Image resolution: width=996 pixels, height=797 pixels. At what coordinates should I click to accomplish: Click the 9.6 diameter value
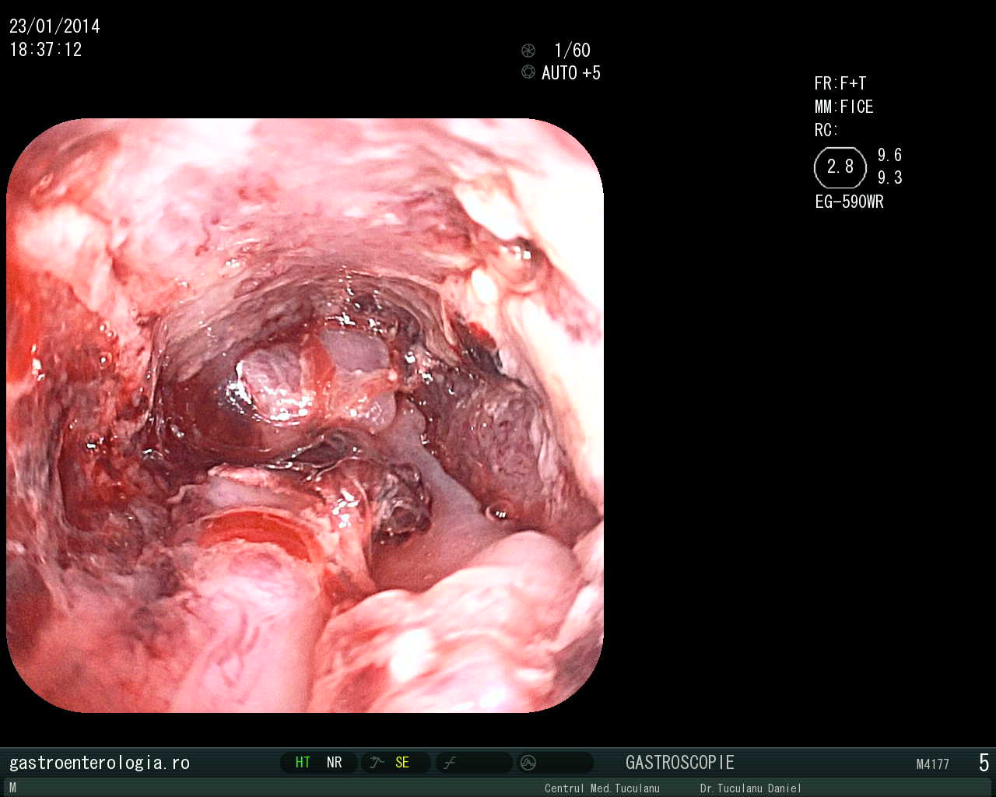(890, 155)
